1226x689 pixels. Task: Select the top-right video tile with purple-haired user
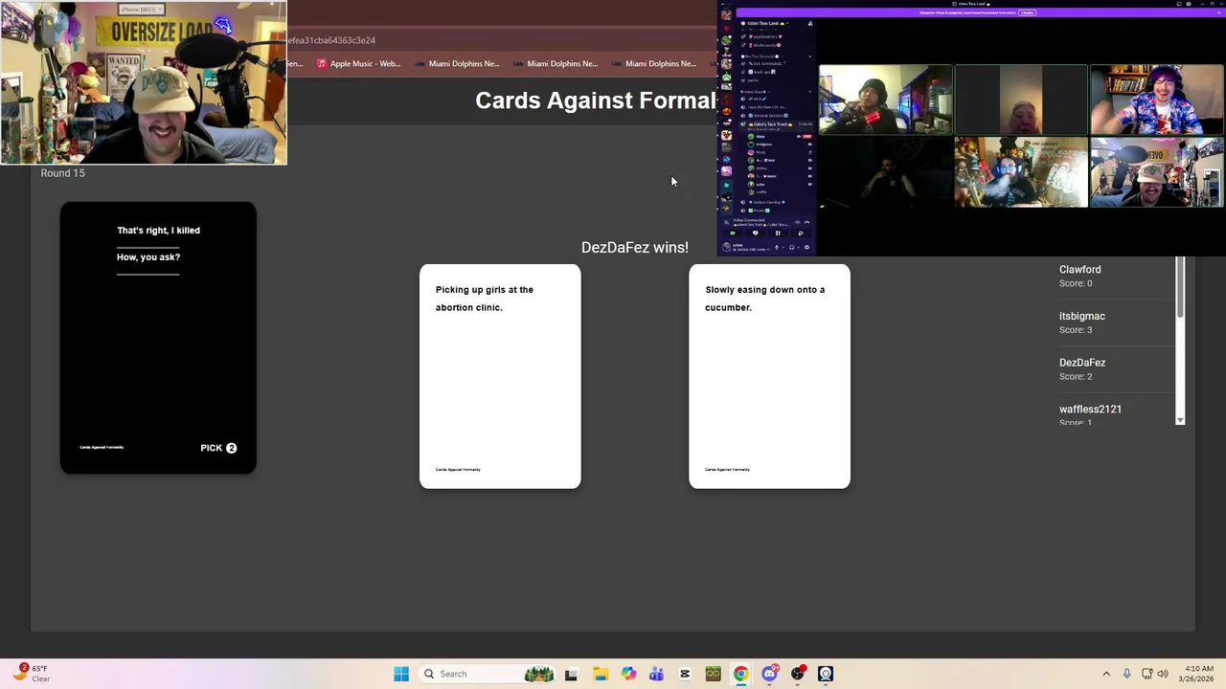pos(1156,100)
